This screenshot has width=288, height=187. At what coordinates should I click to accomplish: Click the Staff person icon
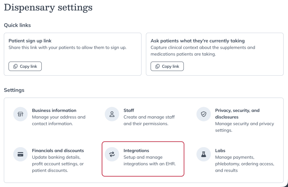(112, 114)
